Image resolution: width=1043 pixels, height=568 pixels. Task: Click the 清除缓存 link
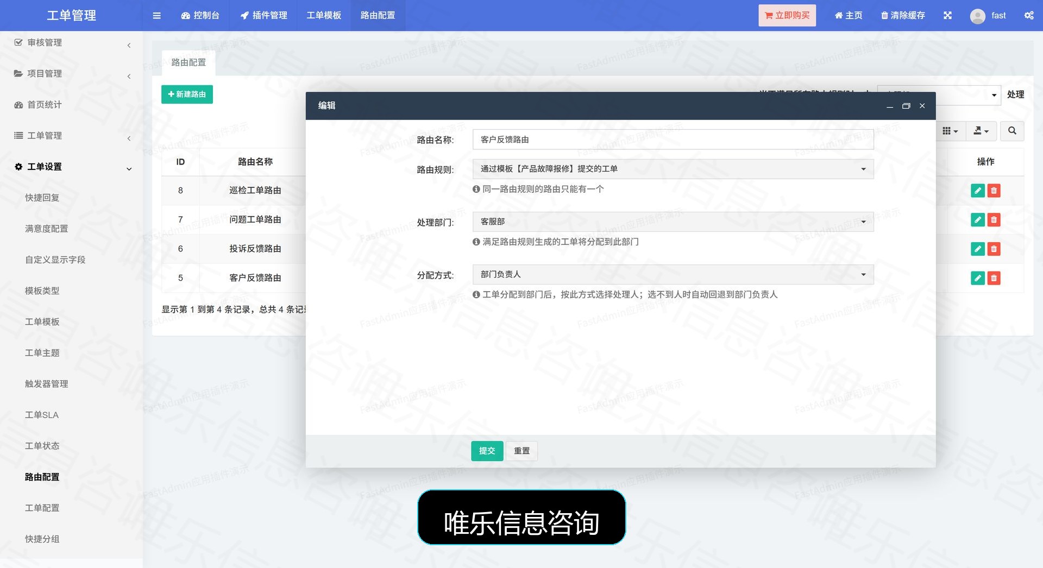(903, 15)
